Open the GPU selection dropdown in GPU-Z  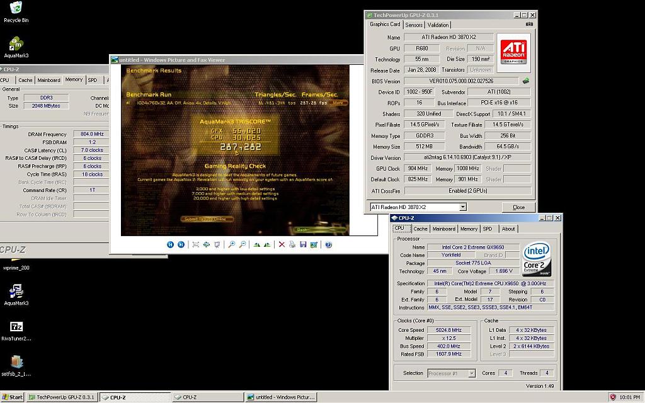tap(462, 207)
